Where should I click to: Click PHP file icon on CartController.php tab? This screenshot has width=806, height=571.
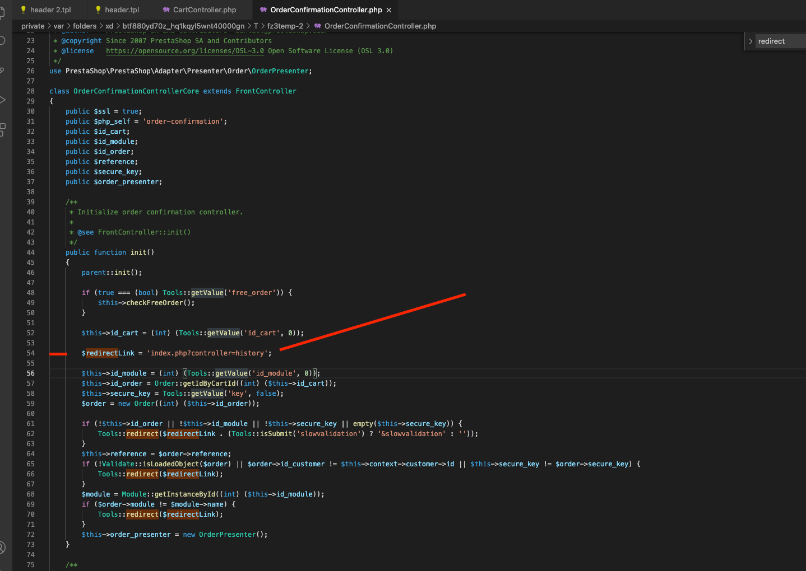pyautogui.click(x=166, y=10)
